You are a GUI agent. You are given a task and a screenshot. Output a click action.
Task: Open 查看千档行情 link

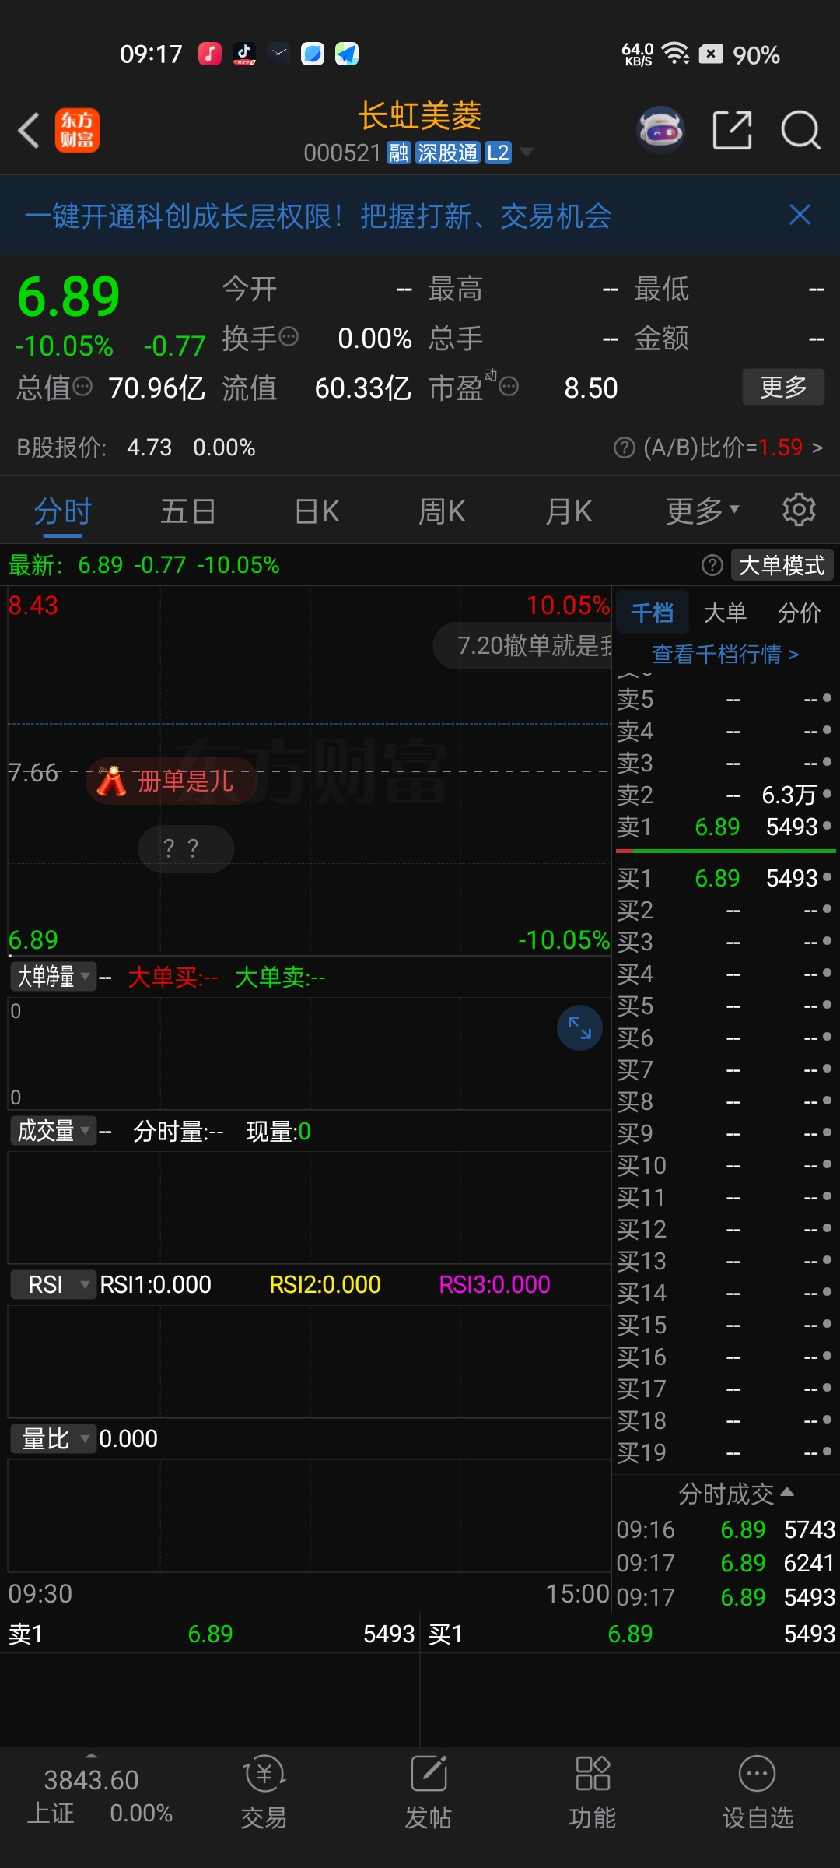725,654
